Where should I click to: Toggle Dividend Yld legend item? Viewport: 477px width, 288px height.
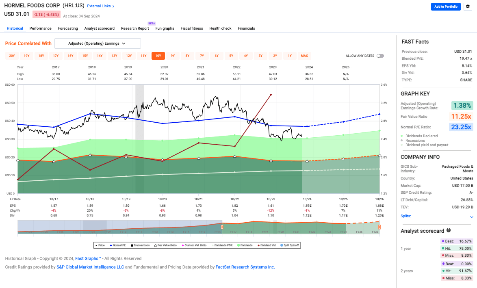(x=265, y=245)
